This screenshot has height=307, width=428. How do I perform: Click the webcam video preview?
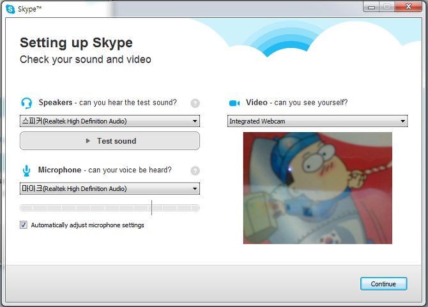317,188
